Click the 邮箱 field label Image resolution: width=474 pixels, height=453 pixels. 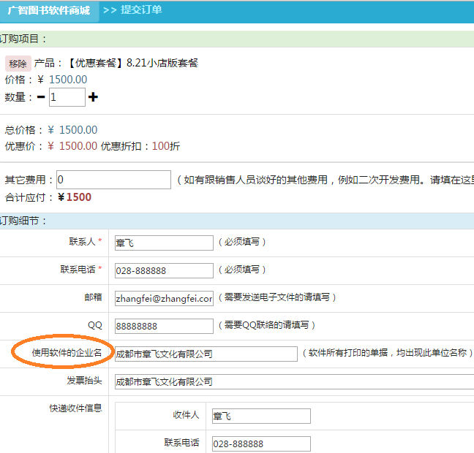coord(93,297)
